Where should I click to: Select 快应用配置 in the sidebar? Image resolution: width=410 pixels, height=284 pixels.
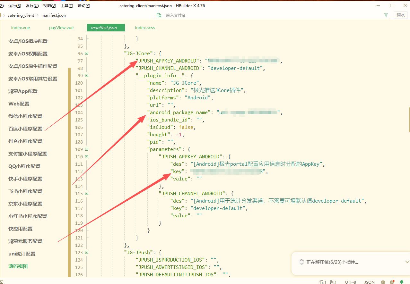[20, 229]
